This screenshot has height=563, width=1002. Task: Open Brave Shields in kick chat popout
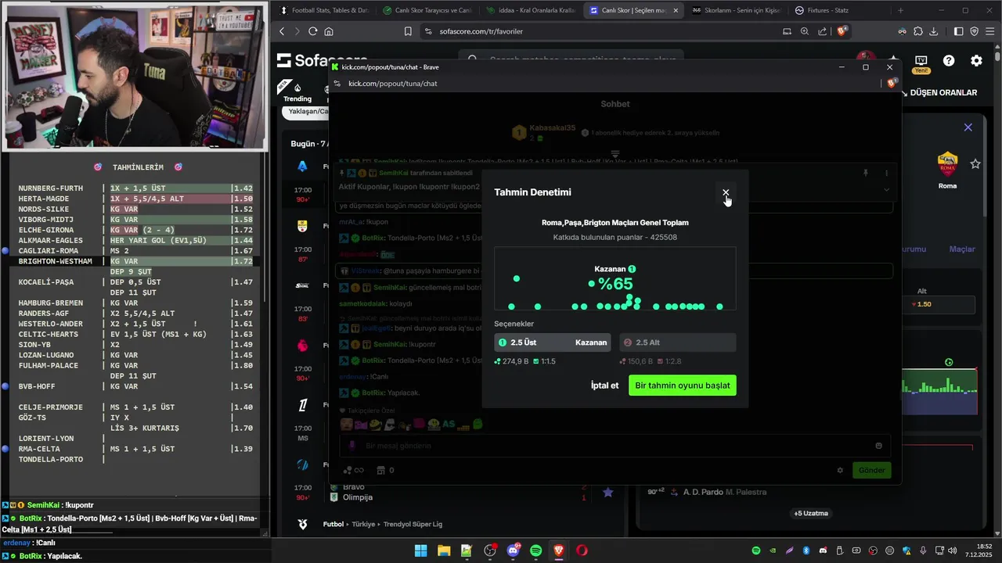(891, 84)
